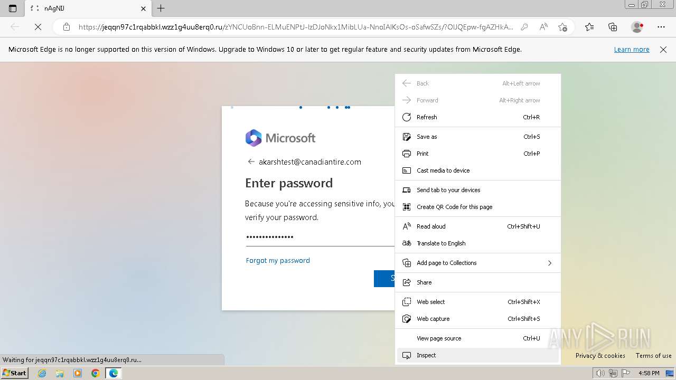Select Save as from context menu
The height and width of the screenshot is (380, 676).
(478, 137)
